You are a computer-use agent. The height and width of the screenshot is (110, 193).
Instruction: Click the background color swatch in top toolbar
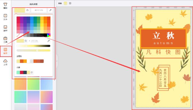click(66, 3)
